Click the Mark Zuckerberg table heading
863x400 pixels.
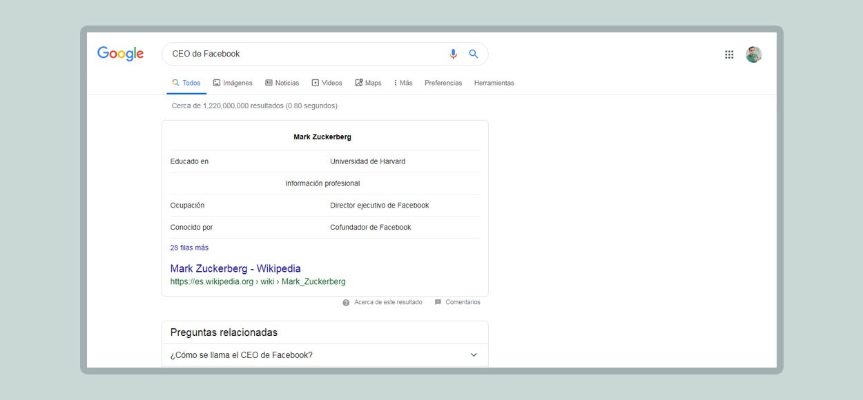coord(322,137)
